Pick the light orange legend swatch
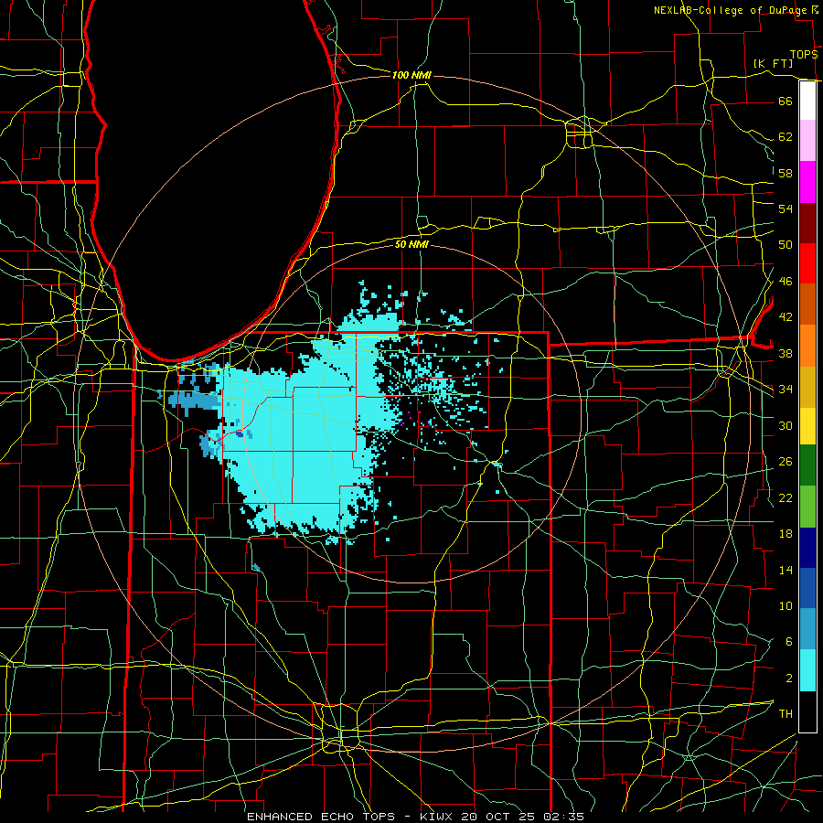The width and height of the screenshot is (823, 823). tap(807, 346)
